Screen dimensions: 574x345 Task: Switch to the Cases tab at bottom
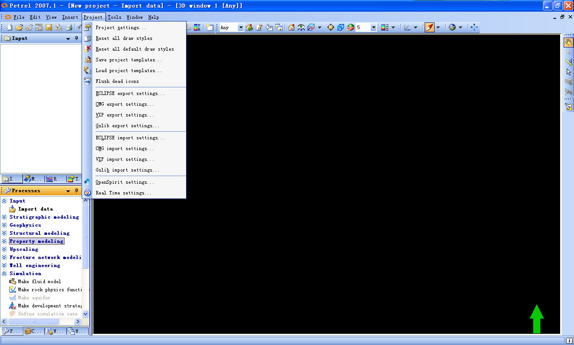pyautogui.click(x=34, y=332)
